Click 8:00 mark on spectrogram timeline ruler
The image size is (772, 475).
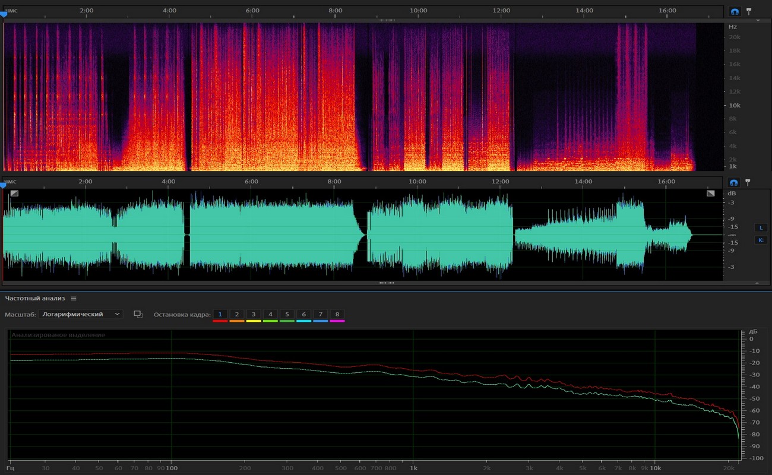click(x=336, y=11)
